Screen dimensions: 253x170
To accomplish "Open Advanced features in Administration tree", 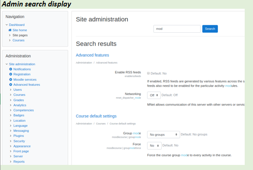I will pyautogui.click(x=27, y=84).
